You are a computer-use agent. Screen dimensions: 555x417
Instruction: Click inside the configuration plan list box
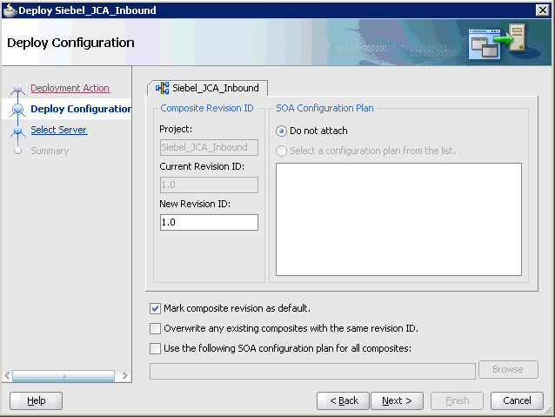(x=398, y=219)
